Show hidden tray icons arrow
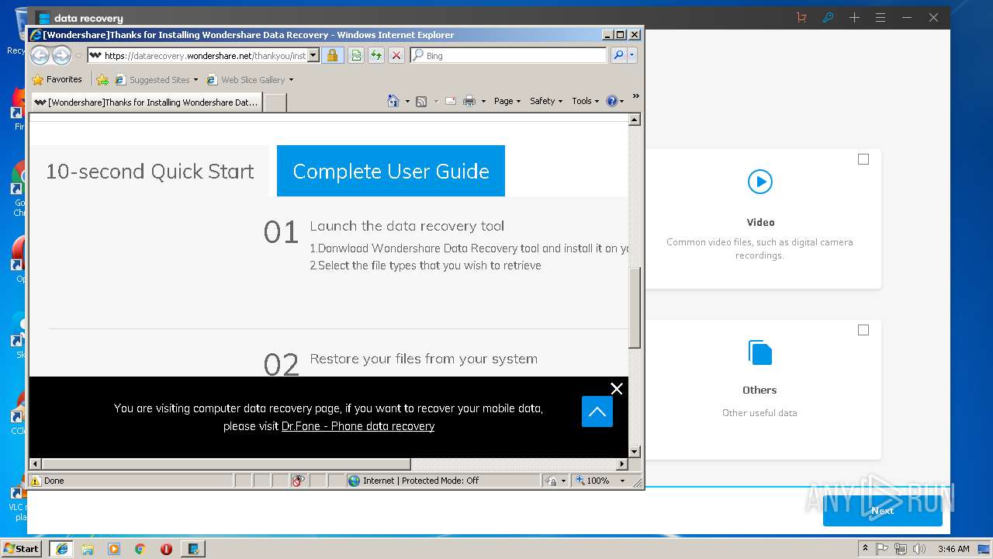The width and height of the screenshot is (993, 559). point(865,548)
